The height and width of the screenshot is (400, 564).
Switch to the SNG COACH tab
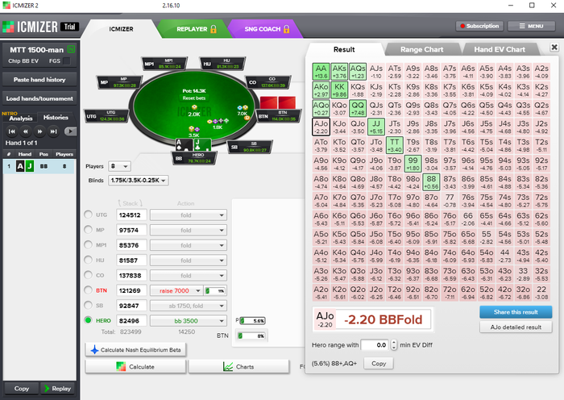[x=267, y=29]
